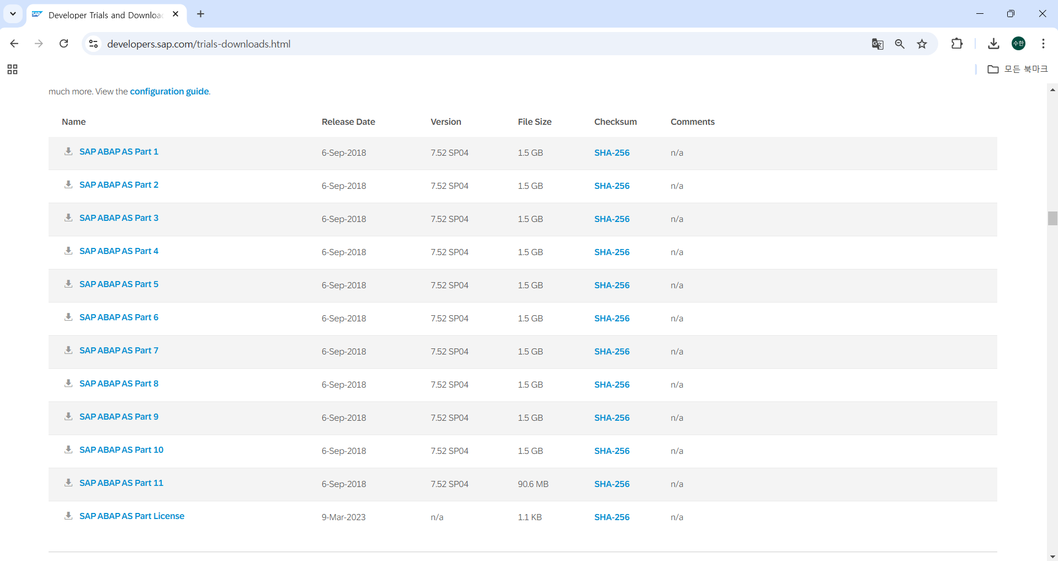Switch to Developer Trials and Downloads tab

pos(106,15)
